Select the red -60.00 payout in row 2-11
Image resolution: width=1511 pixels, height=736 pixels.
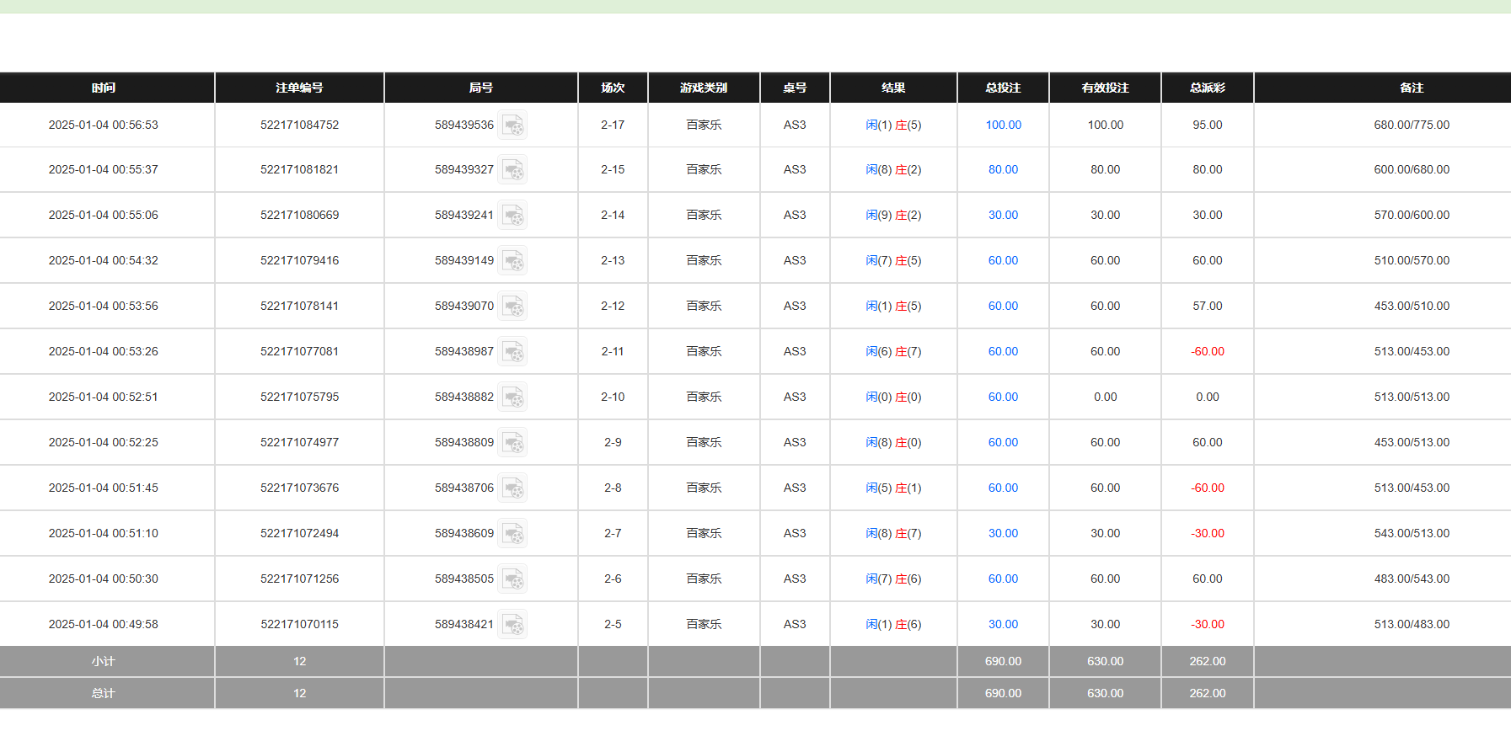(x=1207, y=352)
